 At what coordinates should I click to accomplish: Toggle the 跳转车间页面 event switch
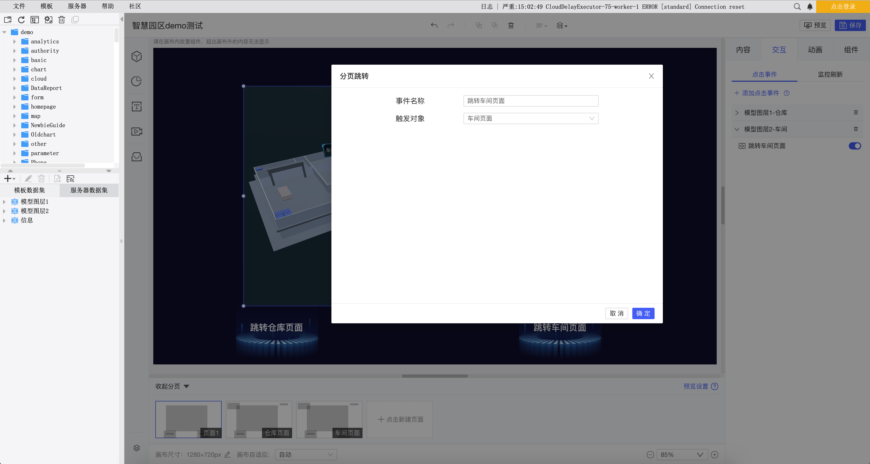pos(854,146)
